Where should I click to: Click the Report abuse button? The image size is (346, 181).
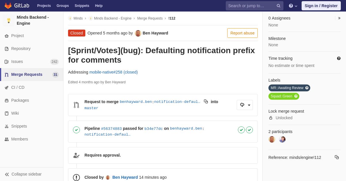[x=242, y=33]
